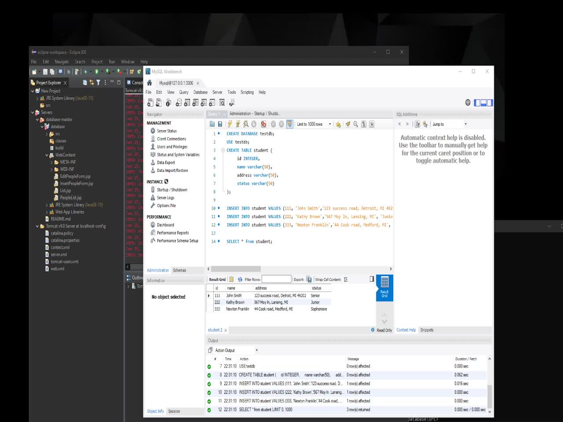Viewport: 563px width, 422px height.
Task: Add the query to favorites star icon
Action: point(338,124)
